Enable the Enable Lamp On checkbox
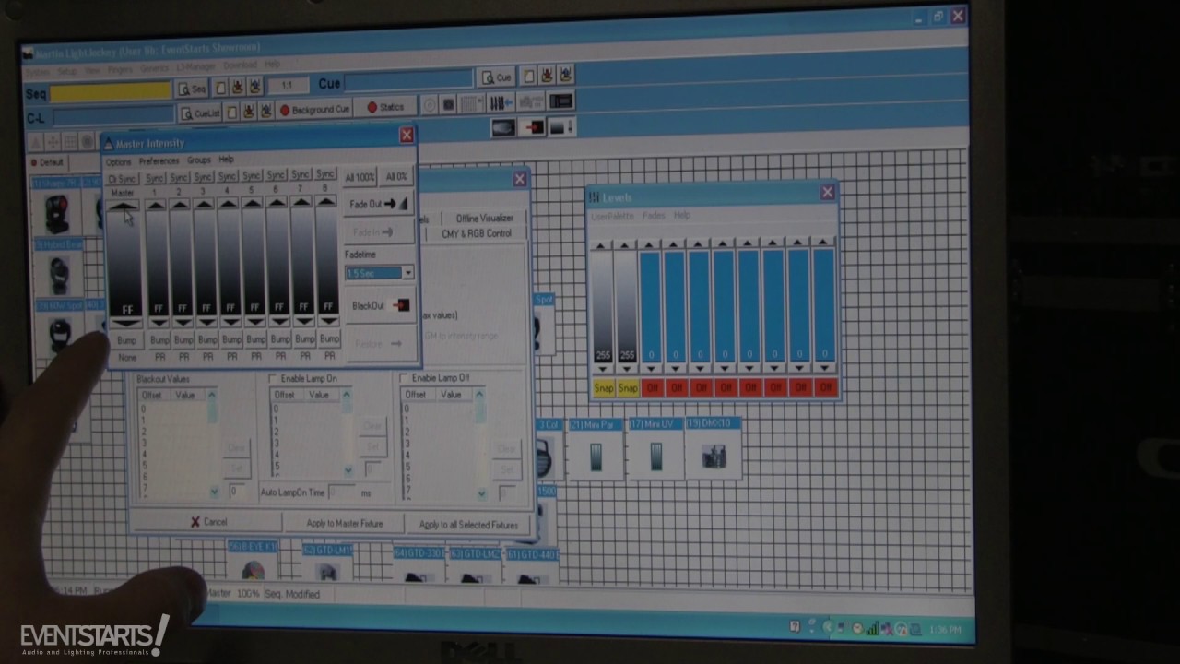This screenshot has width=1180, height=664. pyautogui.click(x=273, y=378)
